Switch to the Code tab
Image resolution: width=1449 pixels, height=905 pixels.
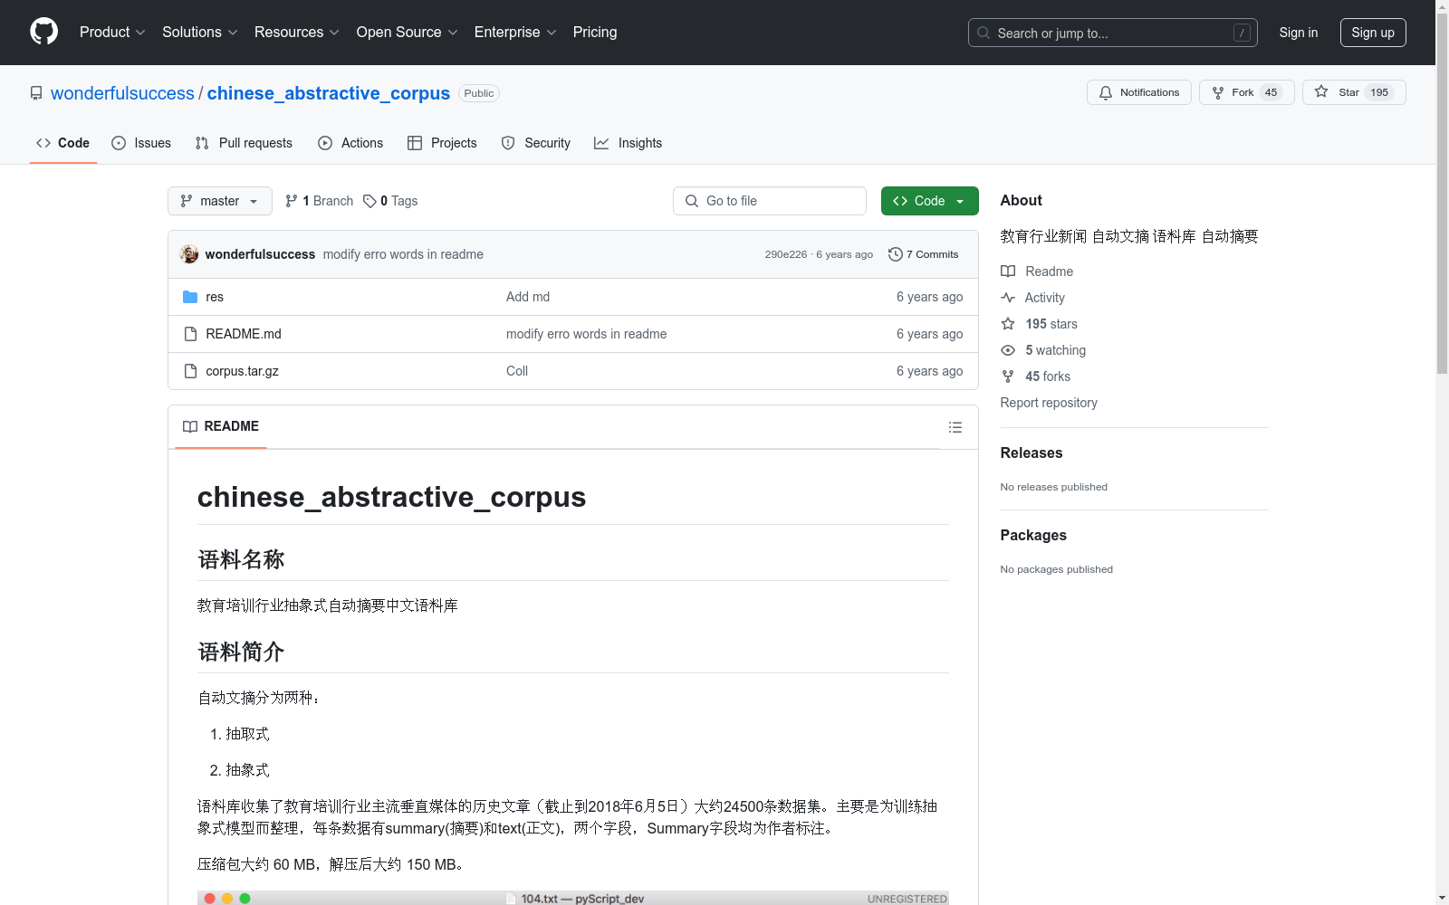point(62,143)
